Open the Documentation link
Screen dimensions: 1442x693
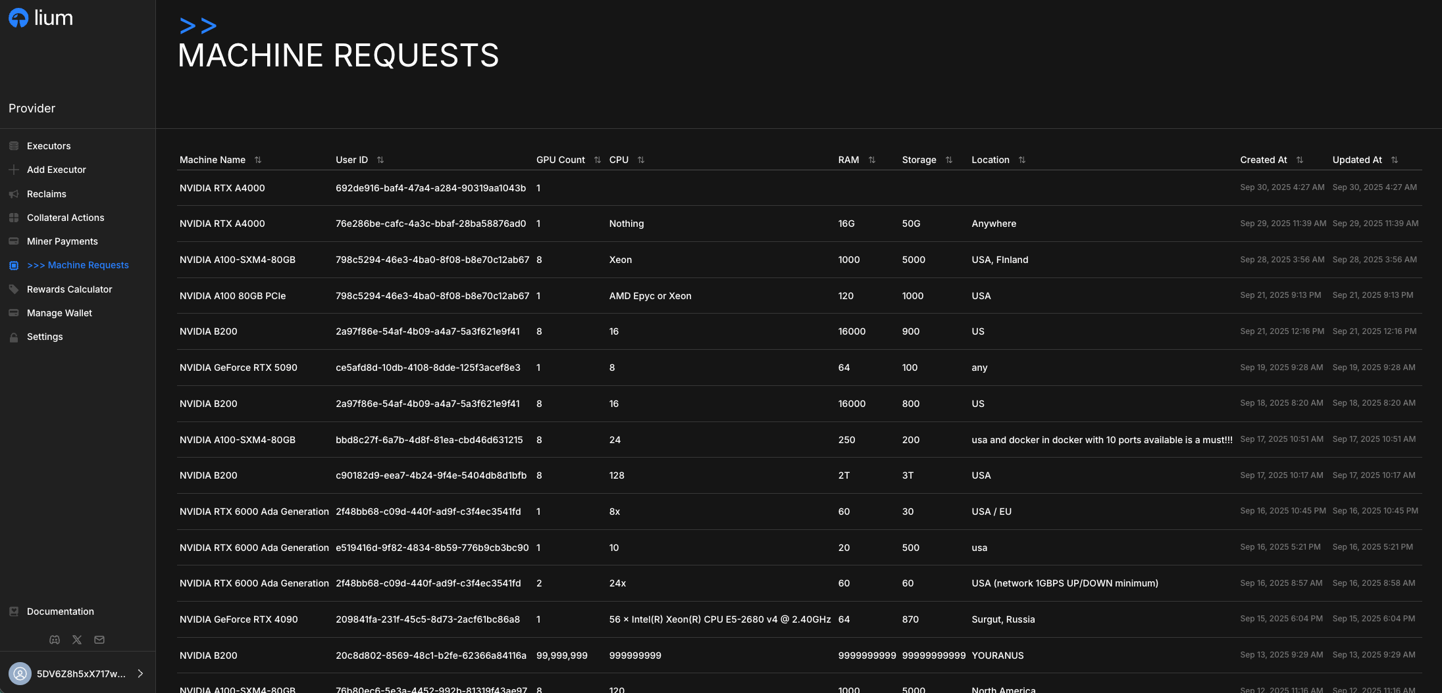point(60,611)
